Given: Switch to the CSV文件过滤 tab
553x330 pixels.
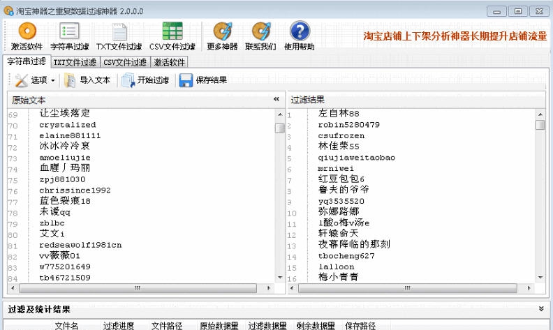Looking at the screenshot, I should tap(125, 62).
